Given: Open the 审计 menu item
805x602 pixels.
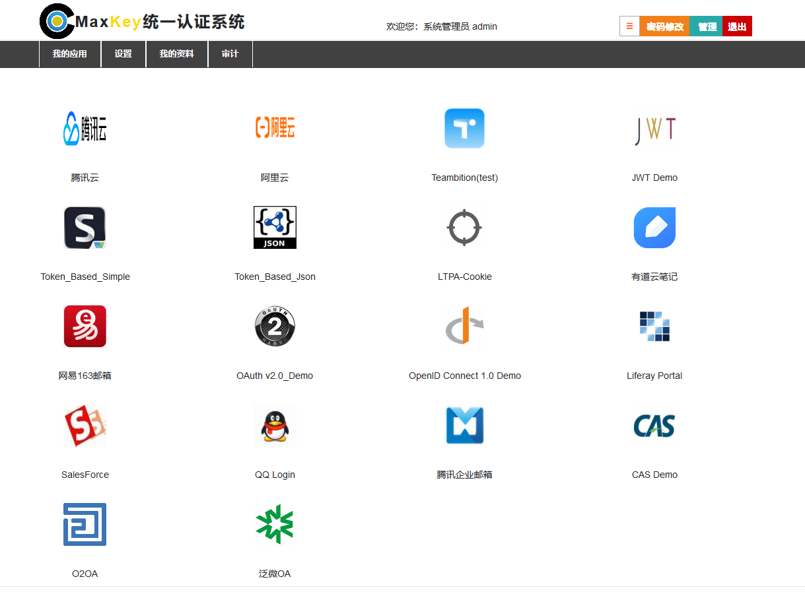Looking at the screenshot, I should pos(230,54).
